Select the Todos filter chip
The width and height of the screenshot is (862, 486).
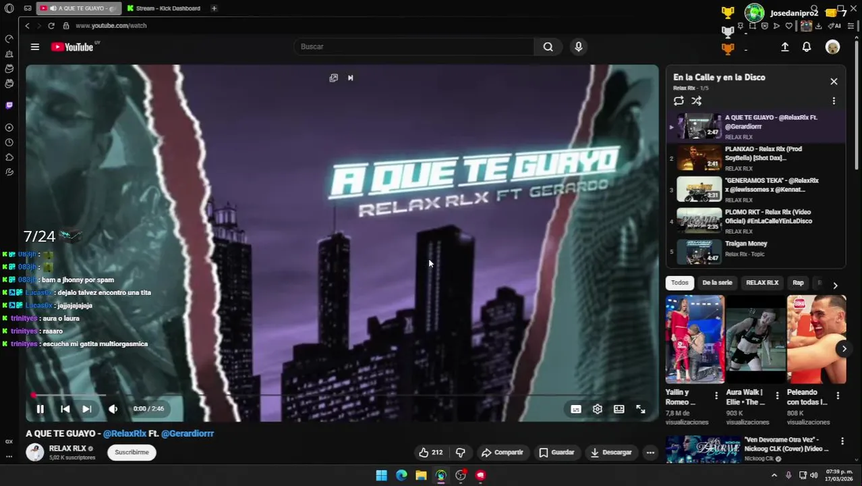[680, 283]
